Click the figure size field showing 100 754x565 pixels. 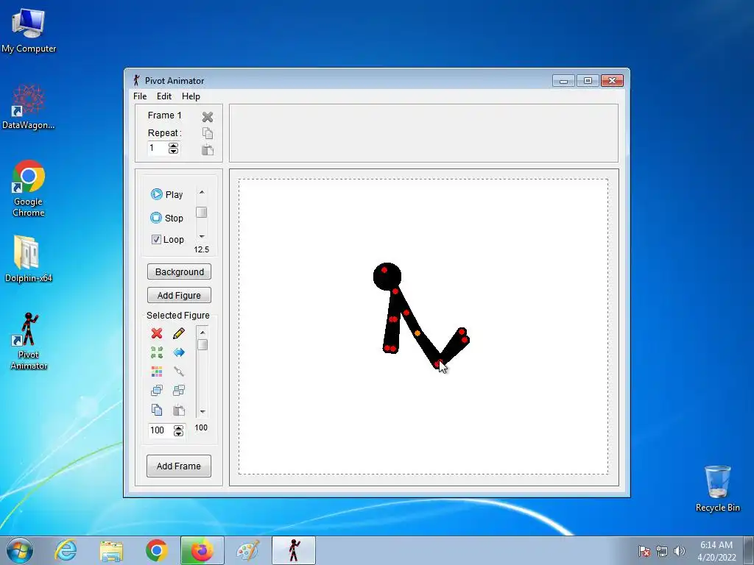(x=161, y=430)
